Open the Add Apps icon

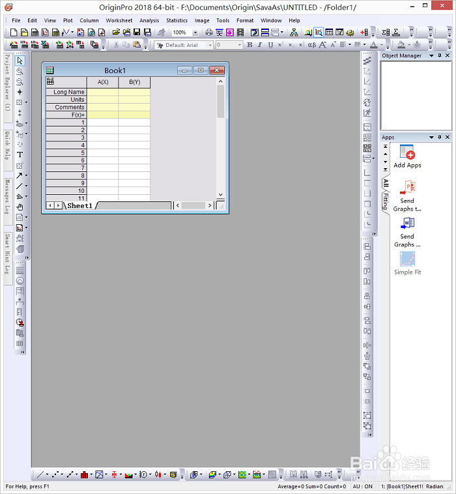click(x=407, y=153)
